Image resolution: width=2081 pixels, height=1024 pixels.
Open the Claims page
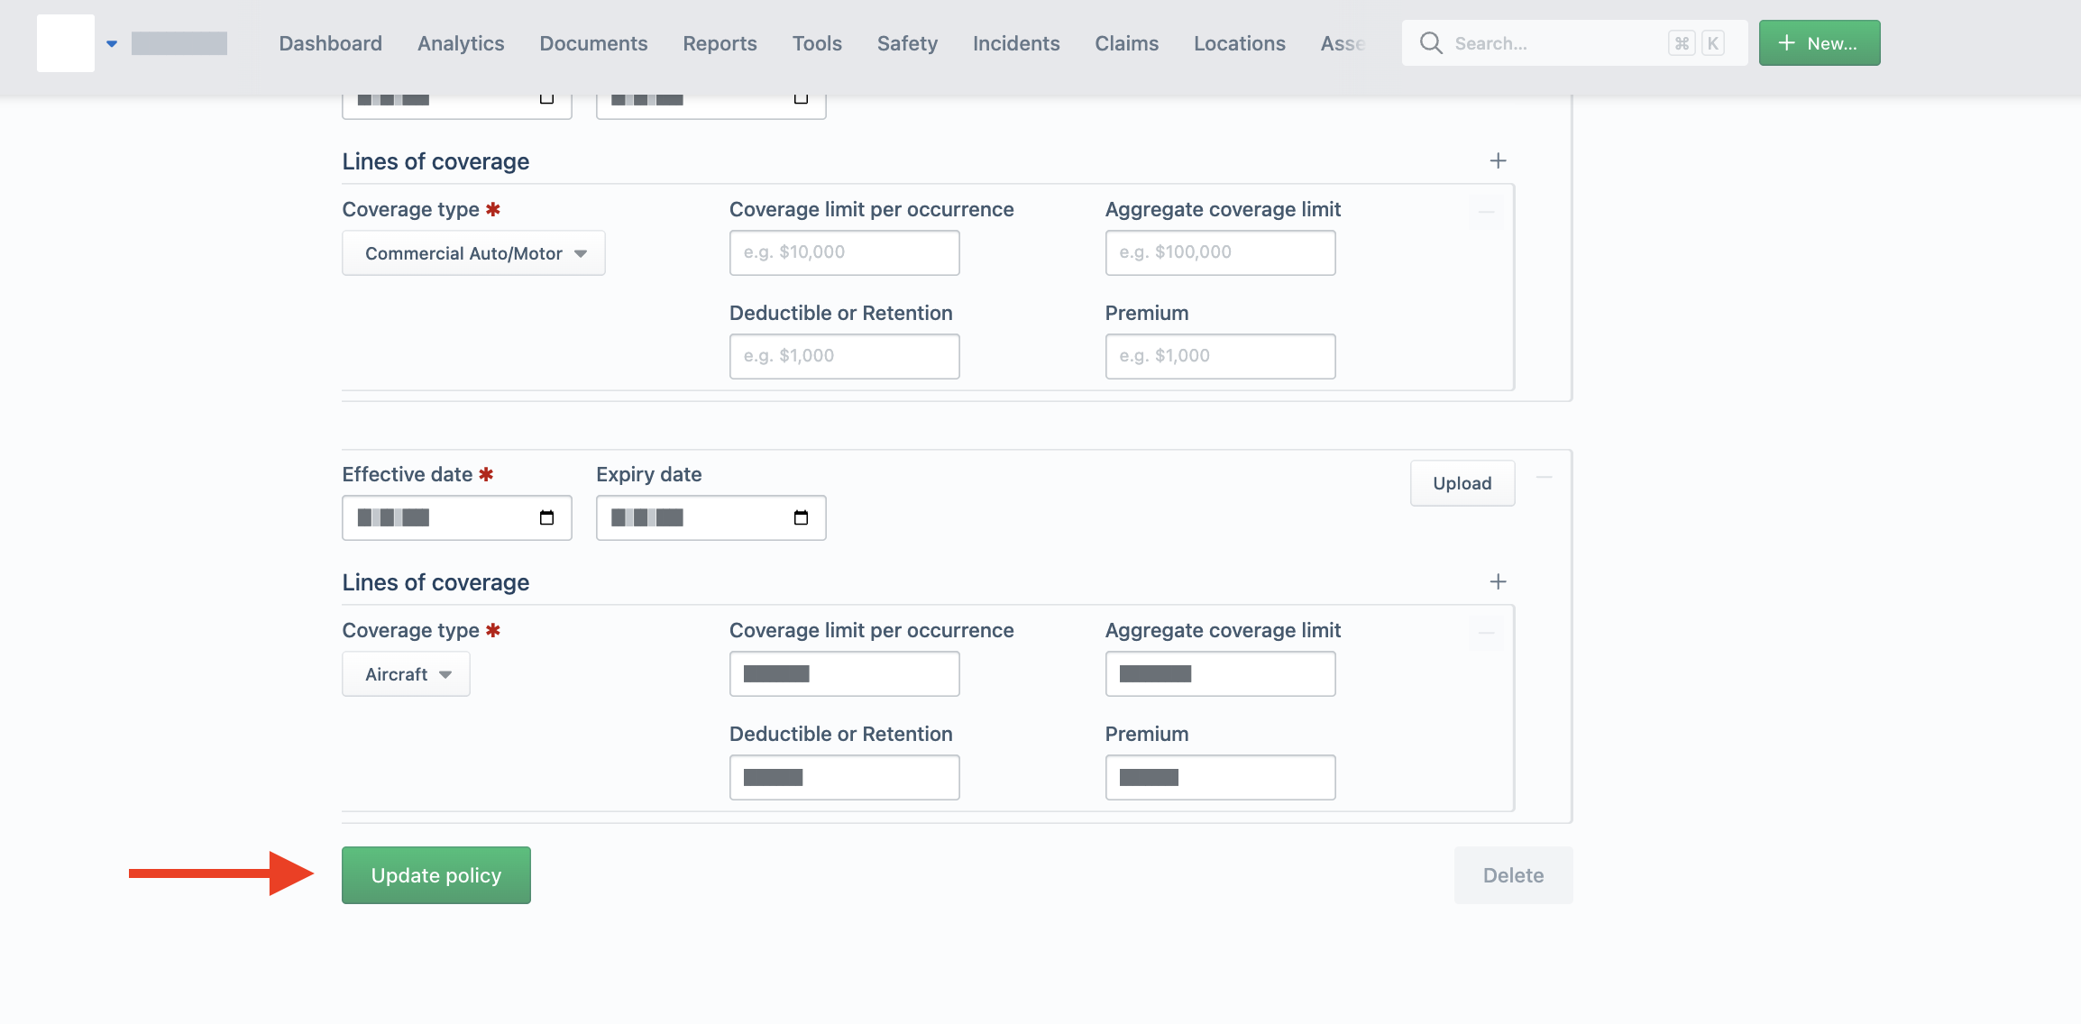click(1126, 43)
